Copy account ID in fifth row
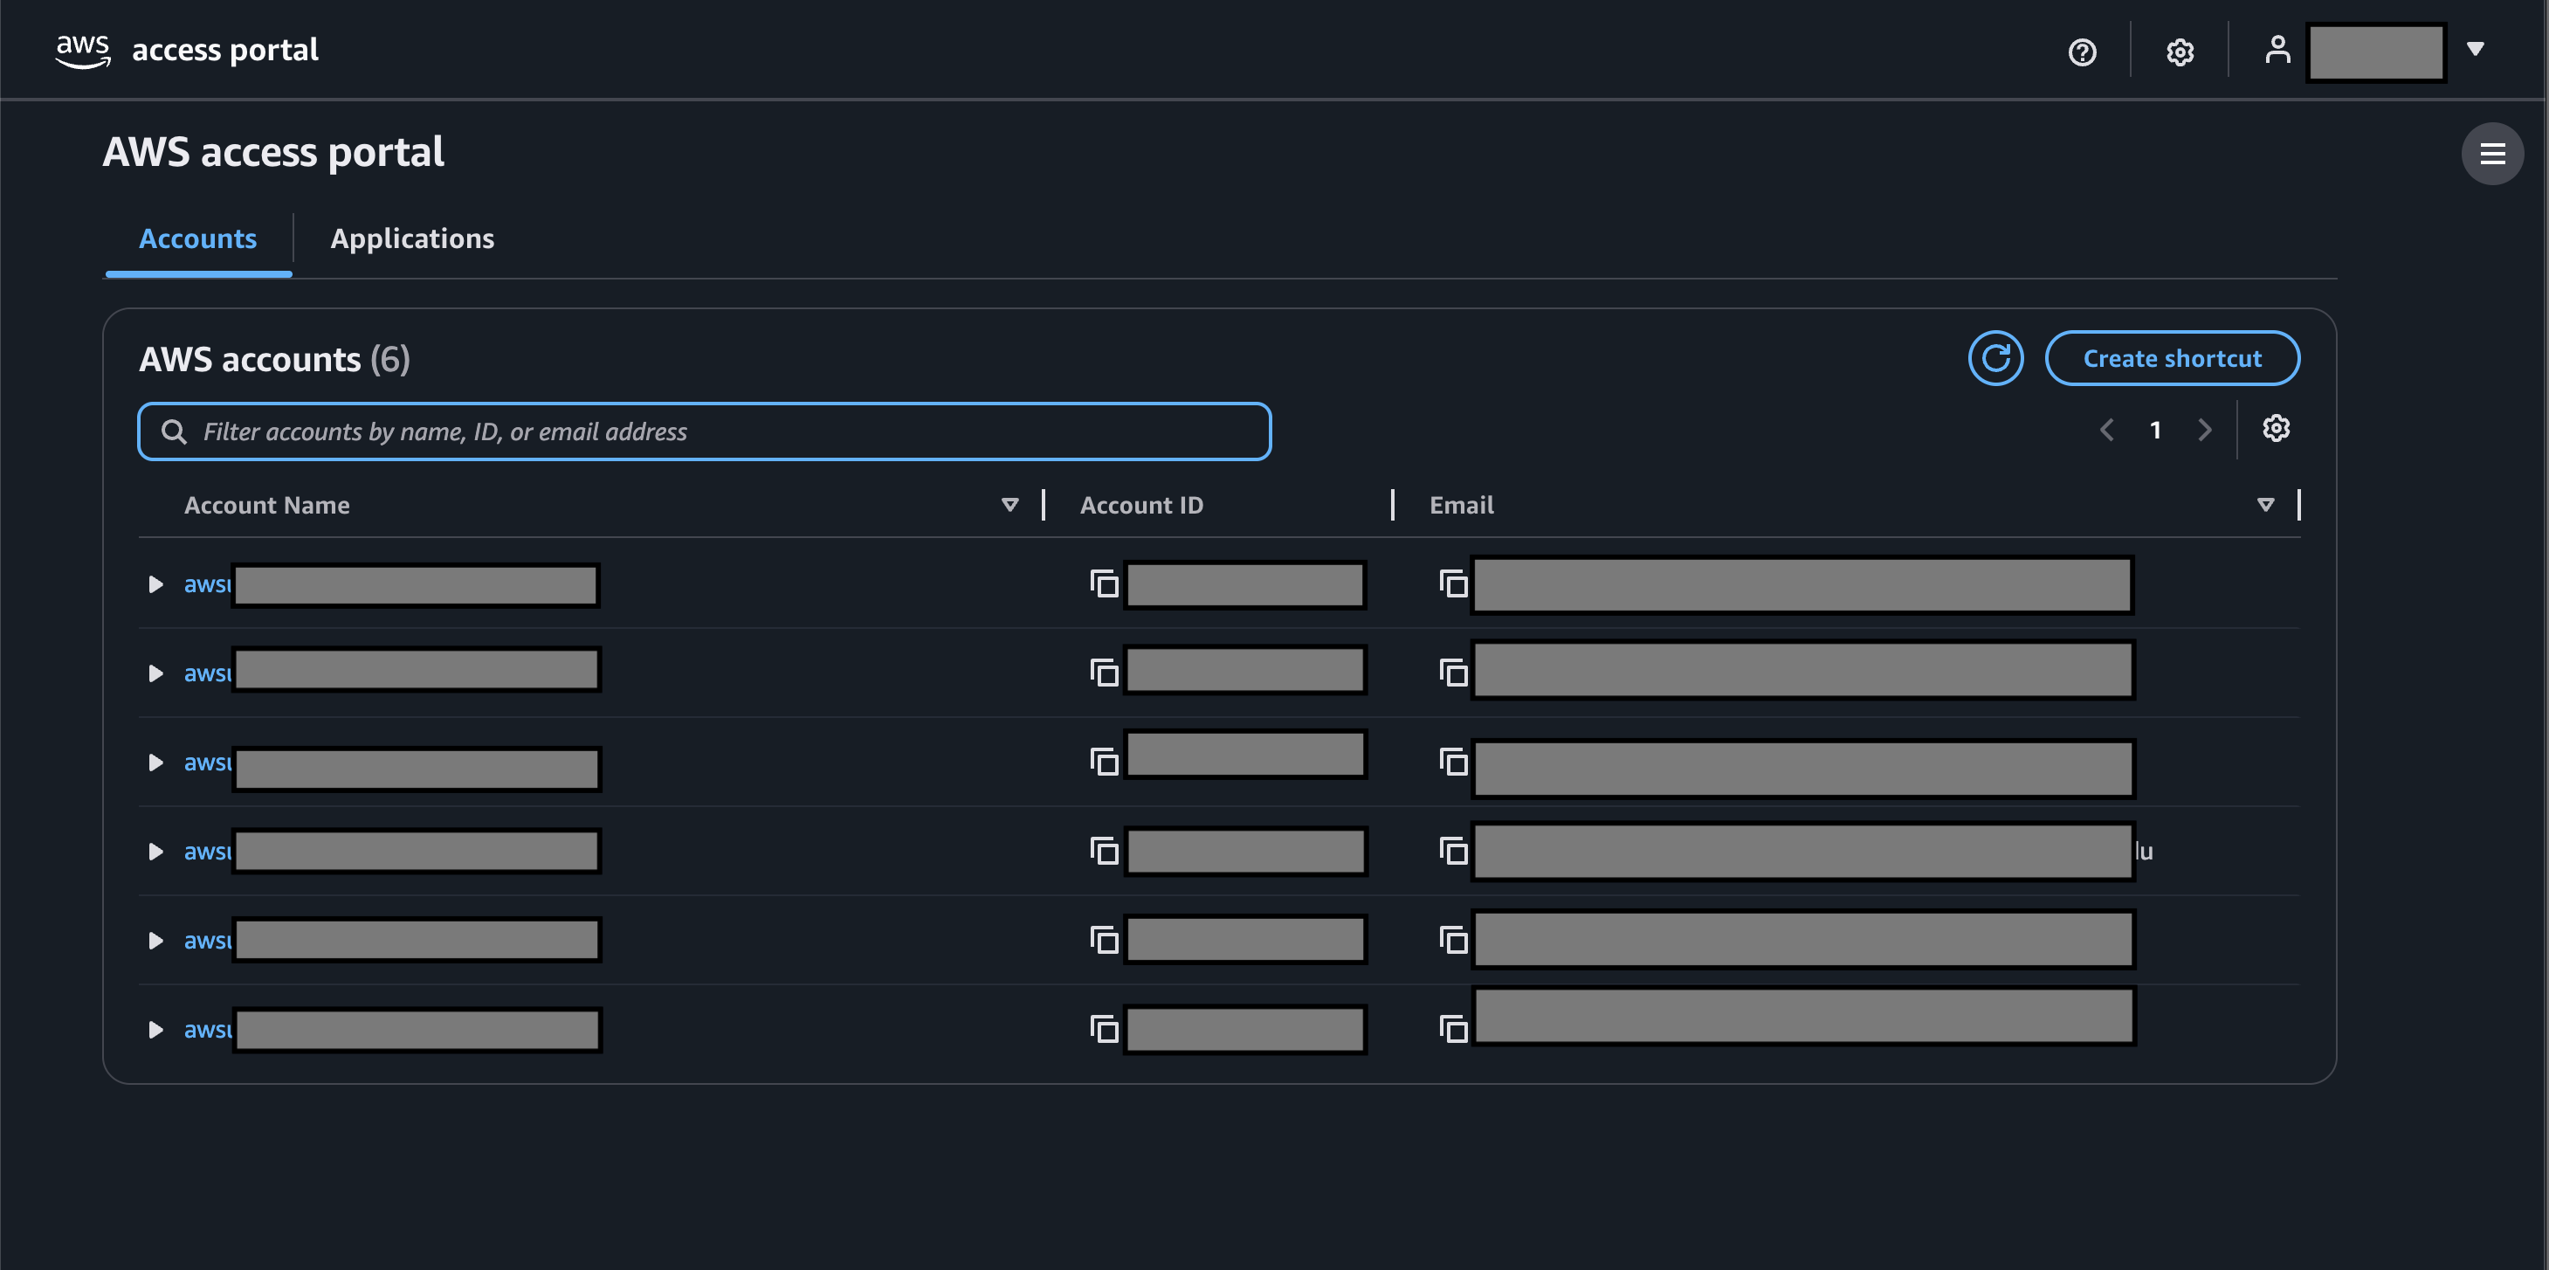2549x1270 pixels. coord(1103,941)
